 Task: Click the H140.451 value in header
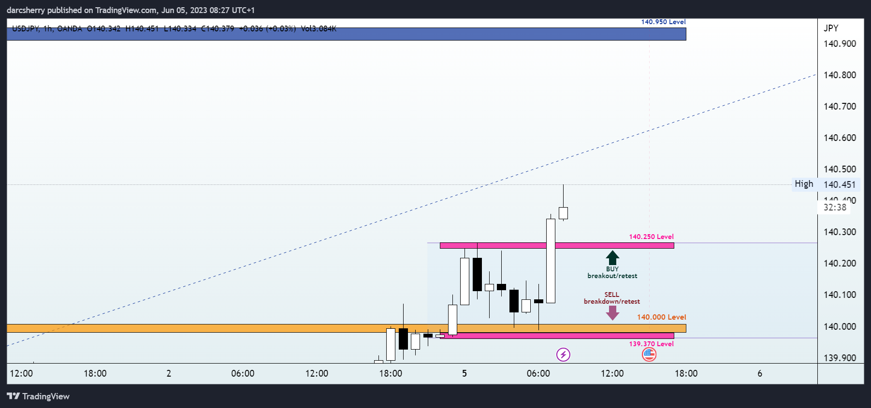point(142,28)
